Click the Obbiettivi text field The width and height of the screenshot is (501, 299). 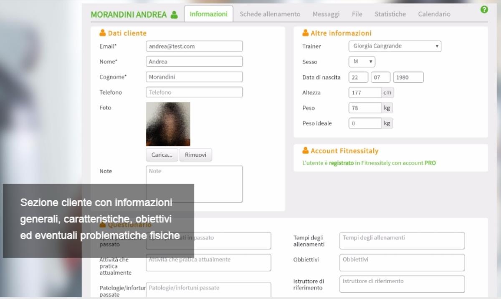point(402,262)
